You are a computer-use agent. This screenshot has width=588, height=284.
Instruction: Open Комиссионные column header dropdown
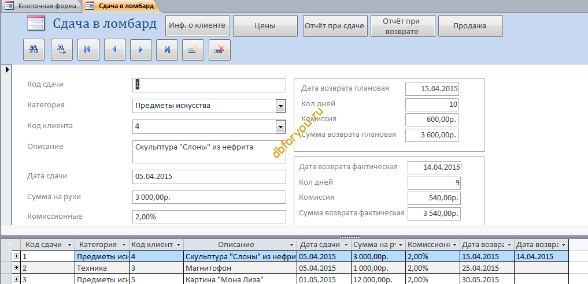[455, 245]
